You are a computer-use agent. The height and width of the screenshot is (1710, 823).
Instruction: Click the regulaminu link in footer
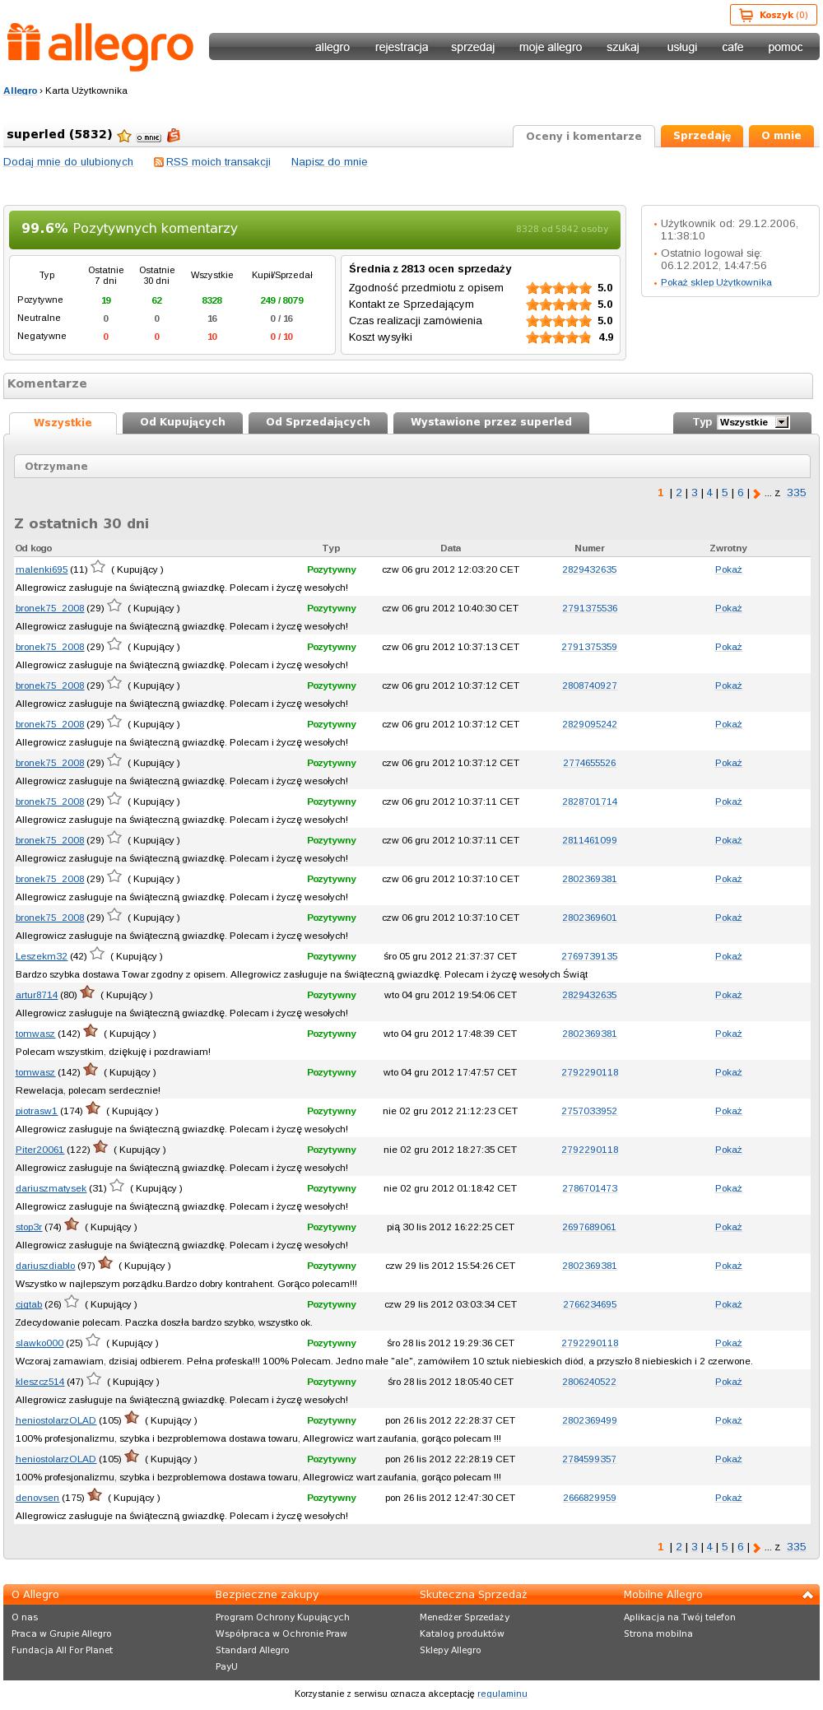pos(502,1694)
